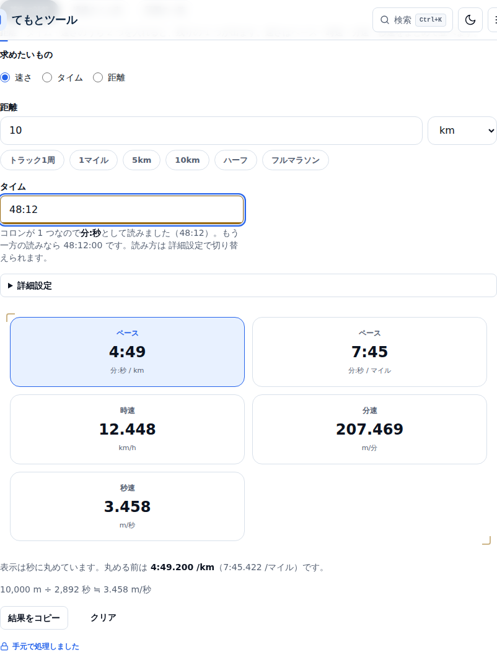Click the てもとツール site title
Image resolution: width=497 pixels, height=655 pixels.
pyautogui.click(x=44, y=20)
